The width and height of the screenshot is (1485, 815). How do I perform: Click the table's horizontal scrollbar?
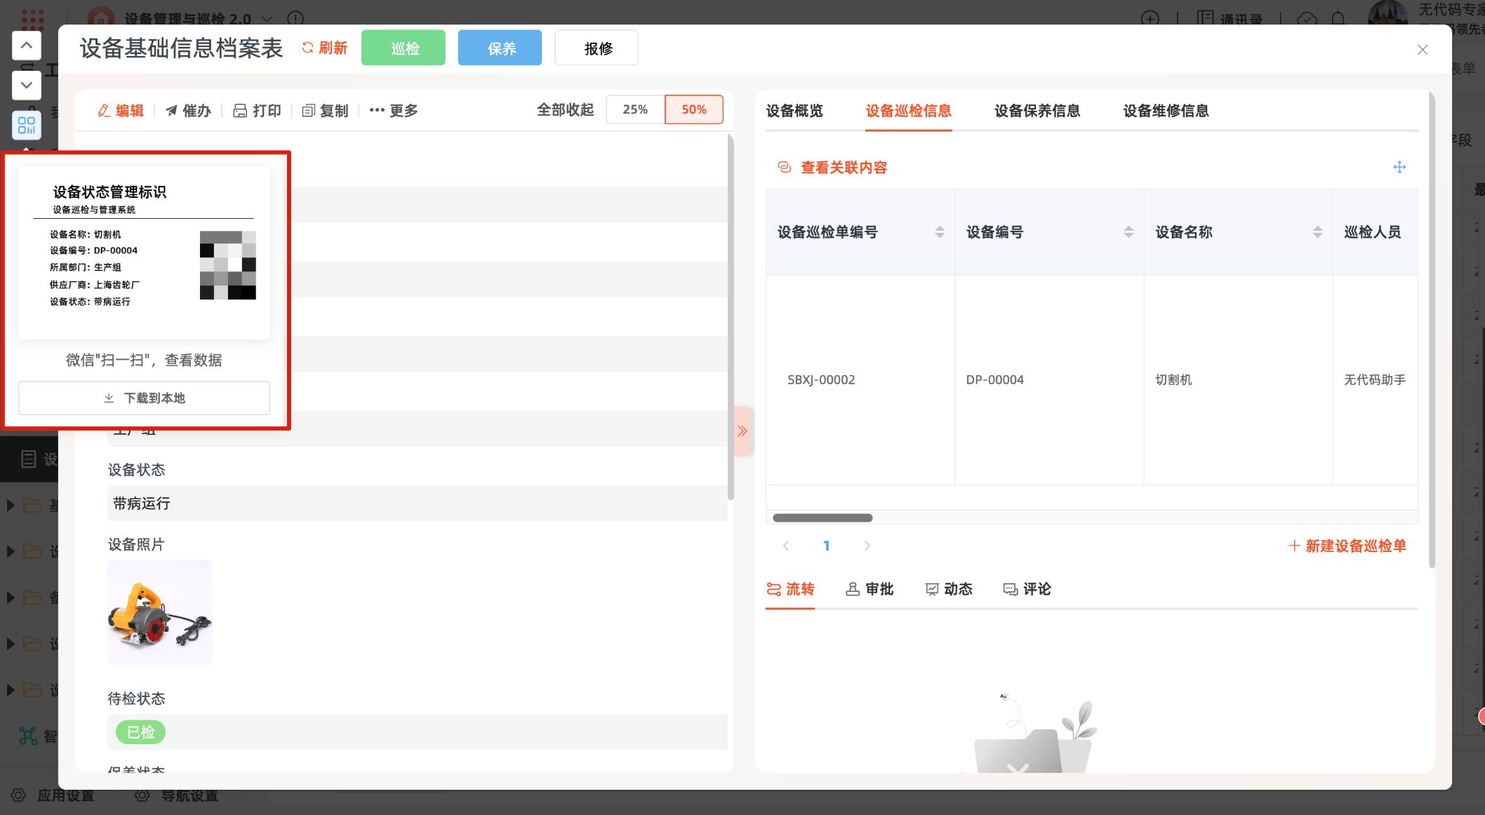823,518
